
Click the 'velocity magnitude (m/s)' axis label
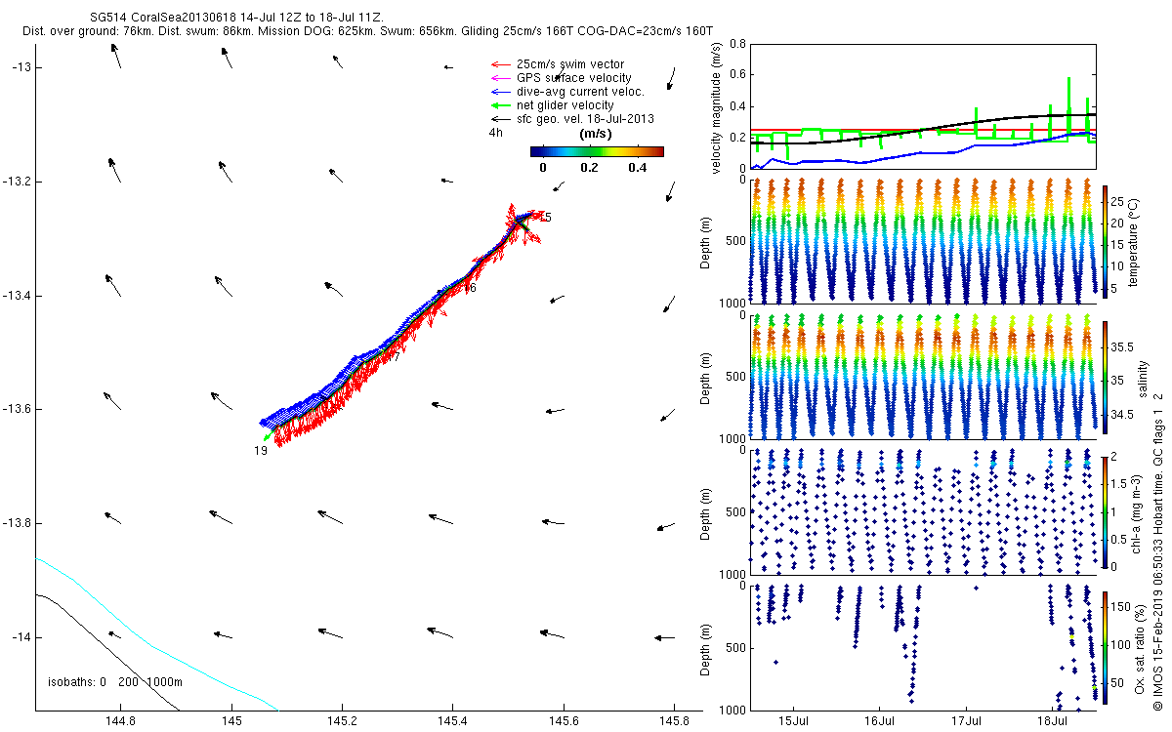click(x=718, y=110)
